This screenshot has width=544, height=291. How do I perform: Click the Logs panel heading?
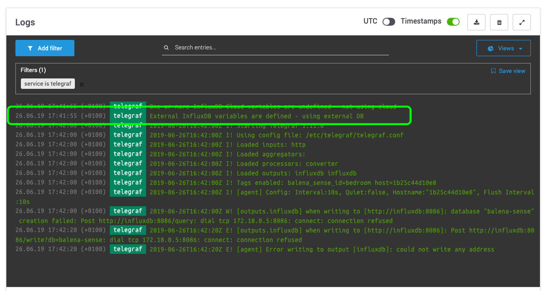[x=25, y=23]
